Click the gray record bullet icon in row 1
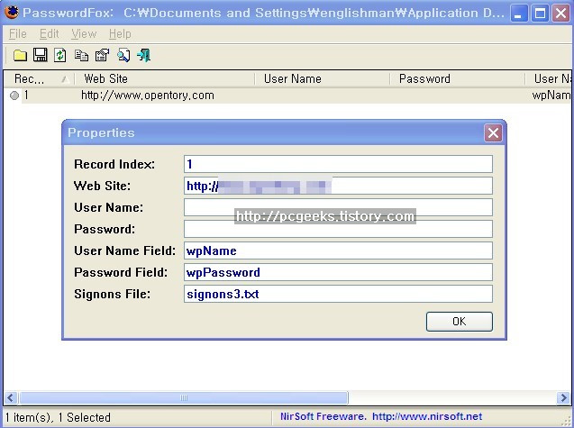Viewport: 574px width, 428px height. 14,96
